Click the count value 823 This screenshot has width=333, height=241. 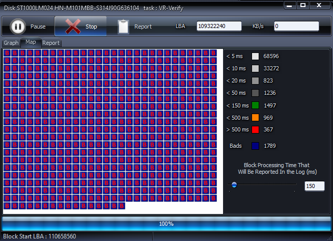268,81
